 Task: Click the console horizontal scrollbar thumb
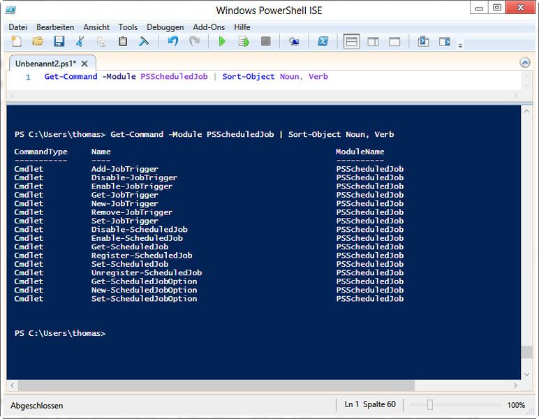[x=216, y=385]
